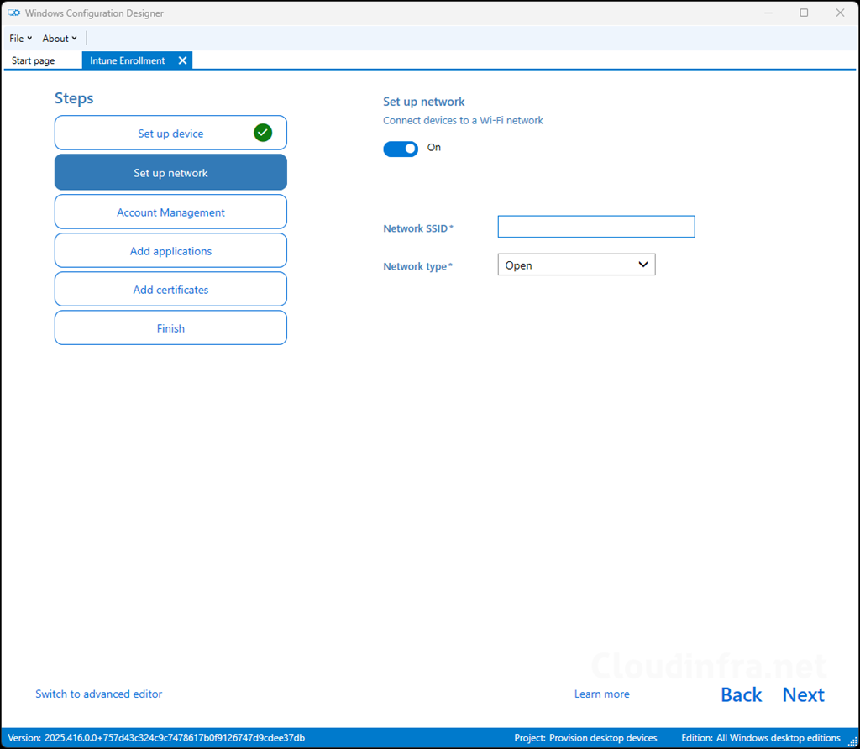The width and height of the screenshot is (860, 749).
Task: Maximize the Windows Configuration Designer window
Action: (804, 13)
